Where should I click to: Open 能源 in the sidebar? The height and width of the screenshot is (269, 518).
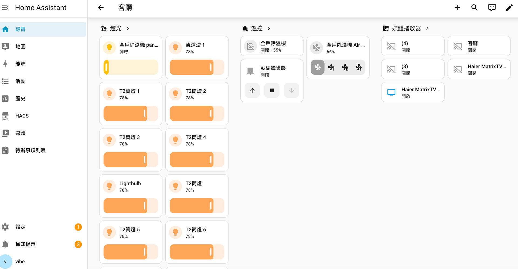coord(43,64)
